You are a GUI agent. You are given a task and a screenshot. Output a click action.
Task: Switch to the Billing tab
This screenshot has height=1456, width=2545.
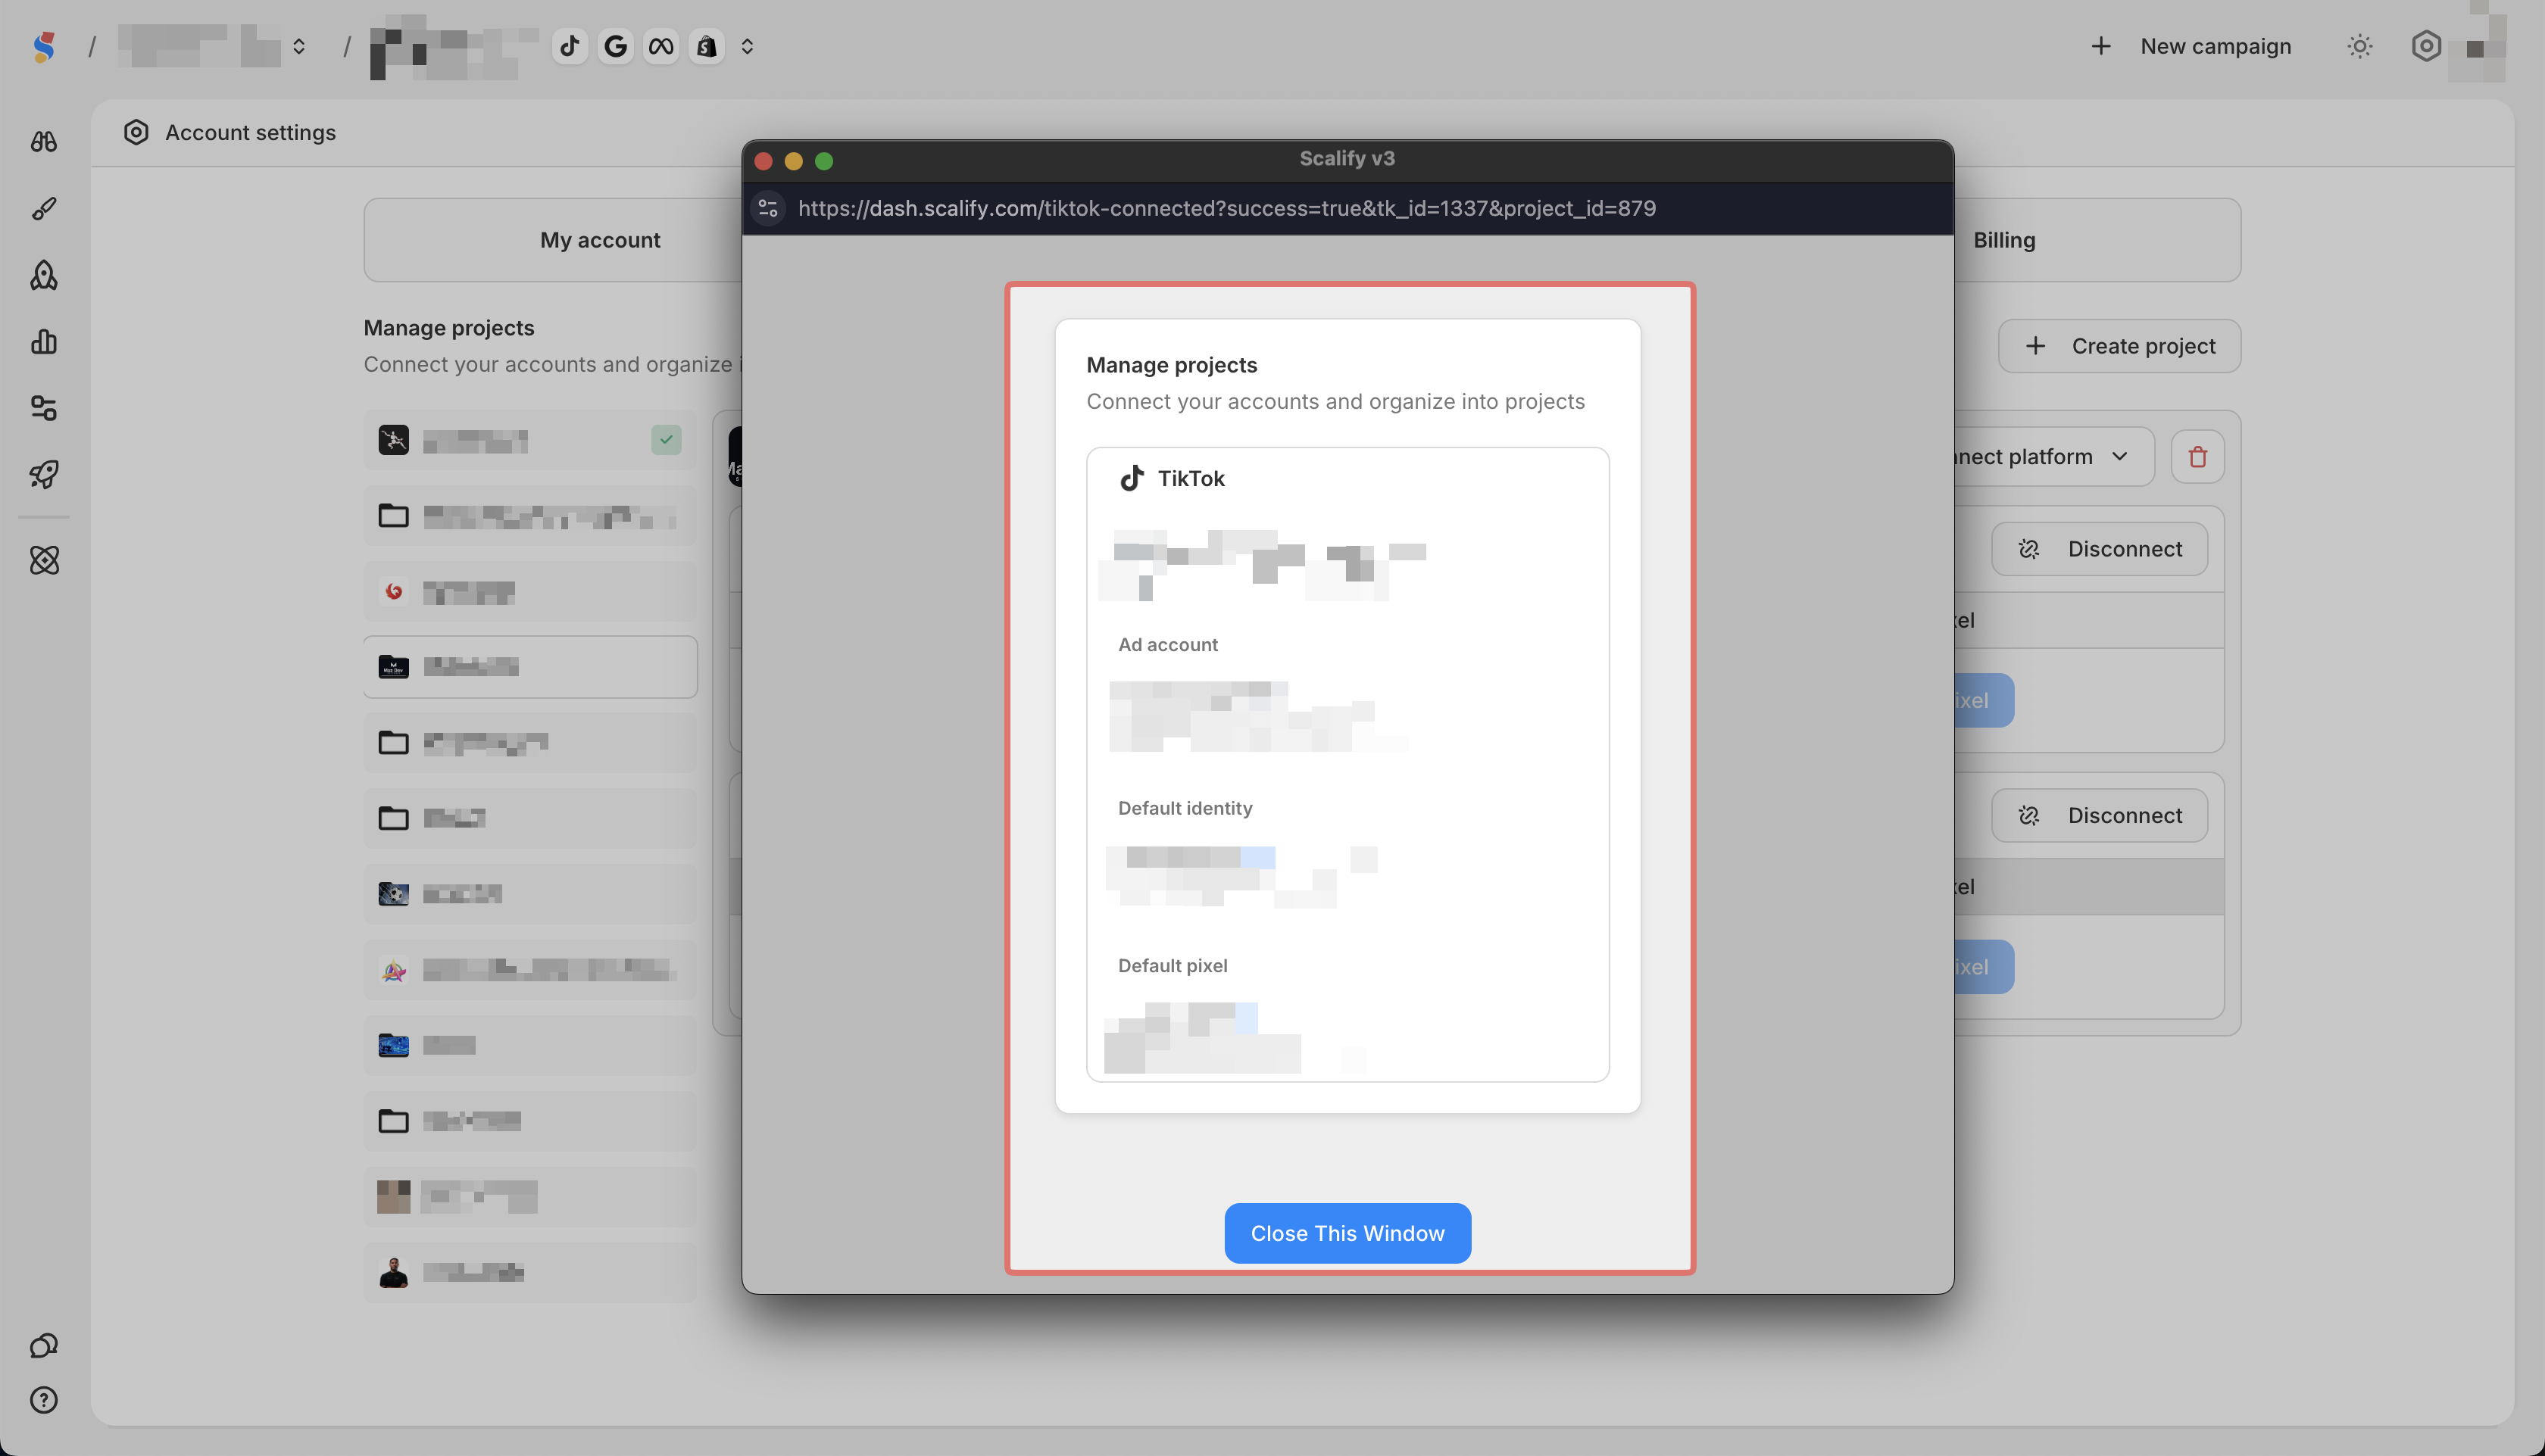point(2003,240)
